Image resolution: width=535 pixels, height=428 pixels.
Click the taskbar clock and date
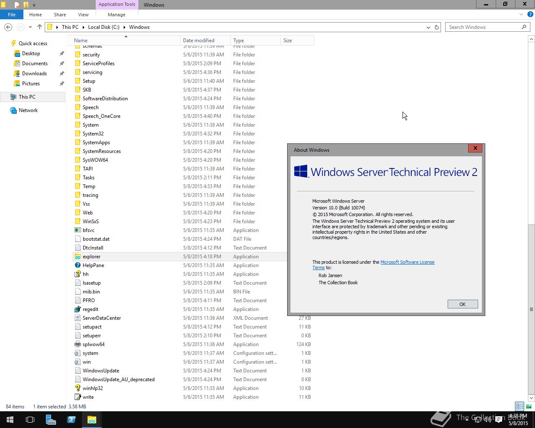(x=518, y=420)
